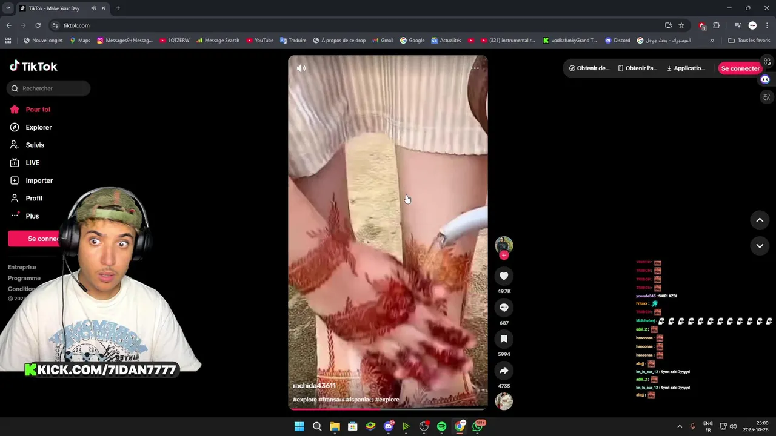This screenshot has width=776, height=436.
Task: Click username rachida43611
Action: pos(314,386)
